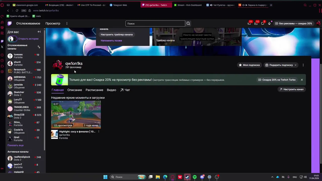
Task: Switch to Stream - Kick Dashboard tab
Action: pos(188,5)
